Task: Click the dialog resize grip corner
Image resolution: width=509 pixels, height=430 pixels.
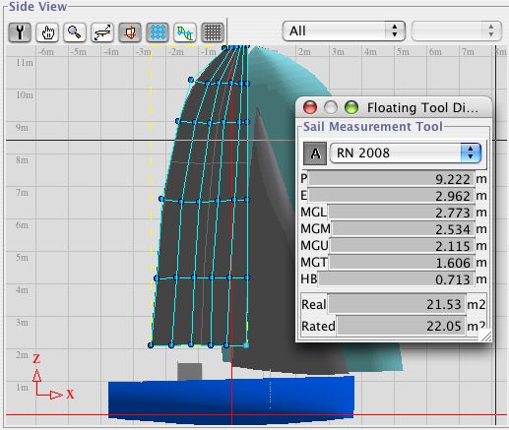Action: pyautogui.click(x=485, y=336)
